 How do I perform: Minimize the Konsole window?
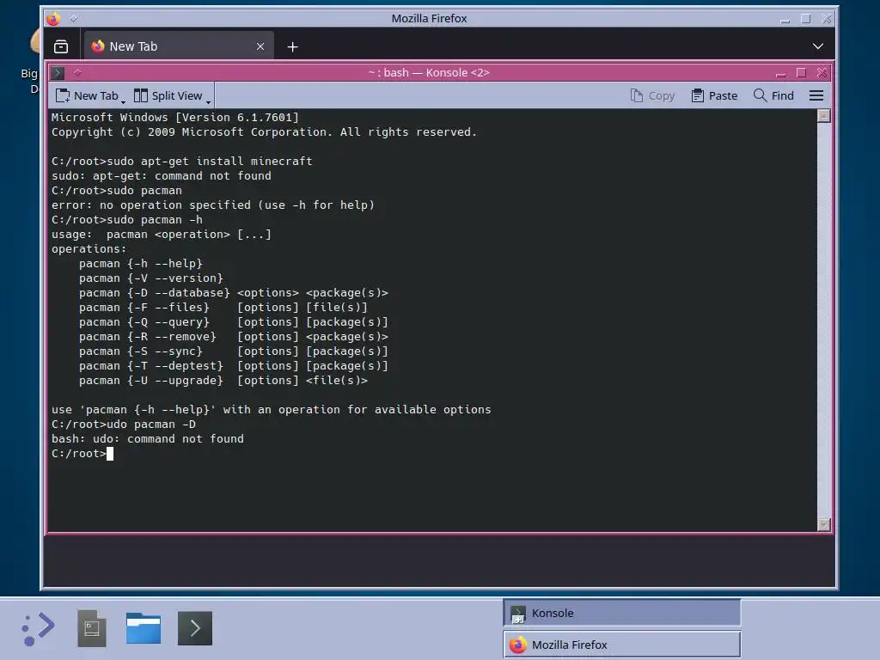780,73
